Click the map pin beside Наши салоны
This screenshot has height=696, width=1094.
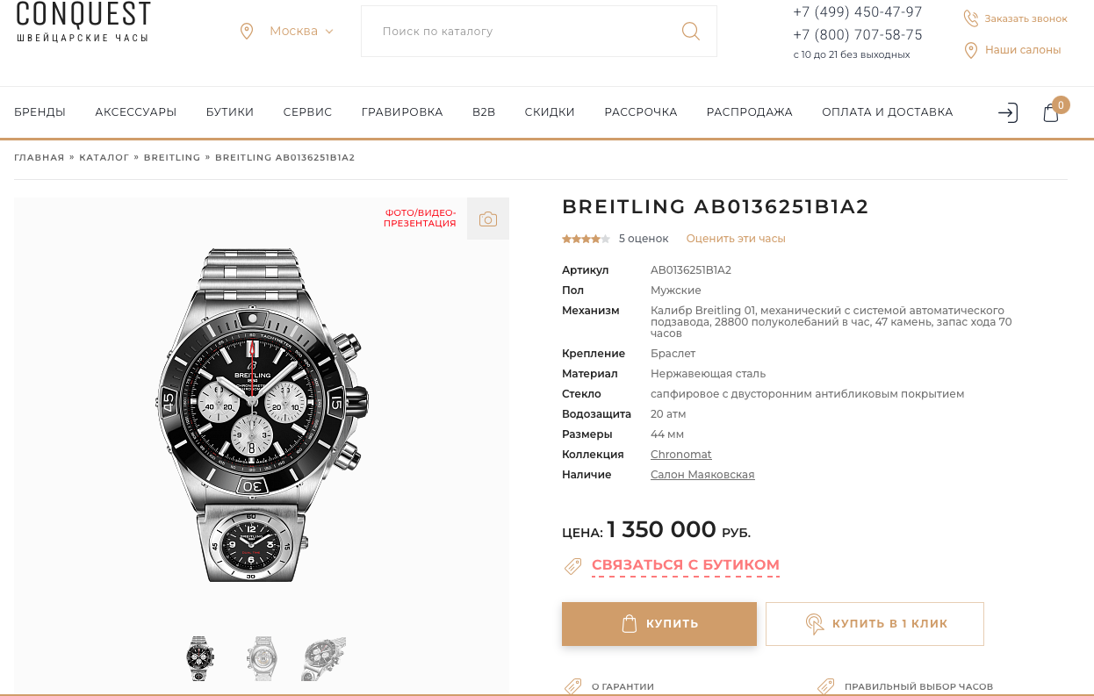[x=970, y=50]
